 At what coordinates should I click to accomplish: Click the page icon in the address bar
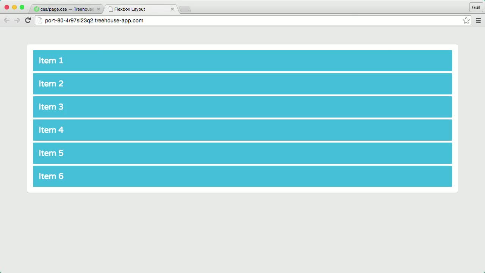[40, 20]
